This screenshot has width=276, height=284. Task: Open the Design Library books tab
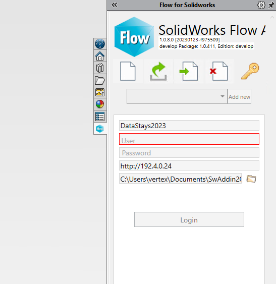click(x=100, y=68)
